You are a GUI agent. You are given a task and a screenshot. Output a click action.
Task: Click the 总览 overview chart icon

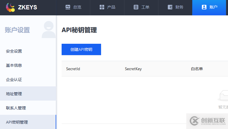[x=68, y=7]
